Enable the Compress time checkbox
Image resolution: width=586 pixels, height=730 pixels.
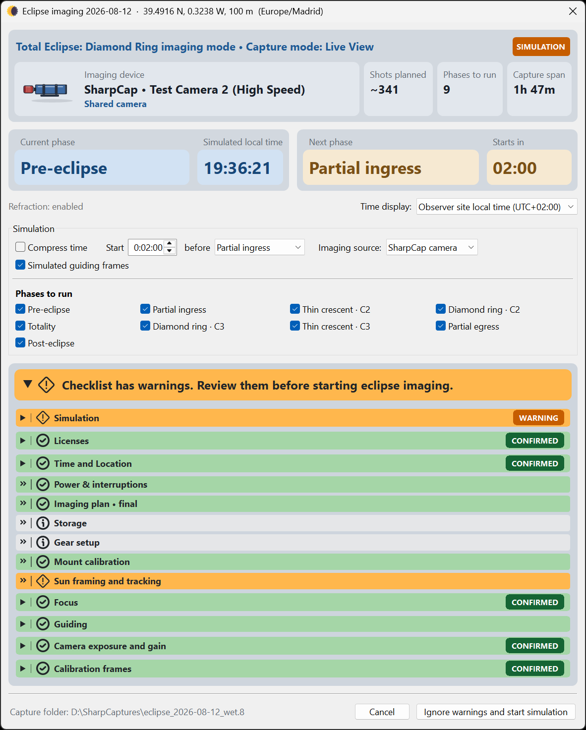click(20, 247)
